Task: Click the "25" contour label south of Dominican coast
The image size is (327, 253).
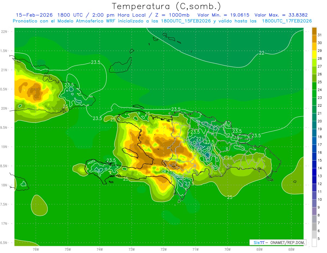Action: (x=230, y=197)
